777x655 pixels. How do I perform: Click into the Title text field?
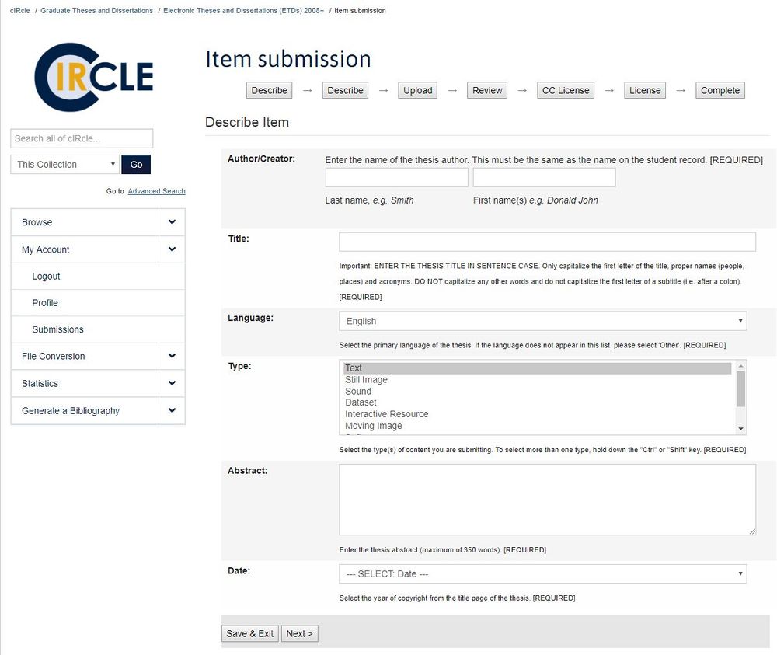547,241
